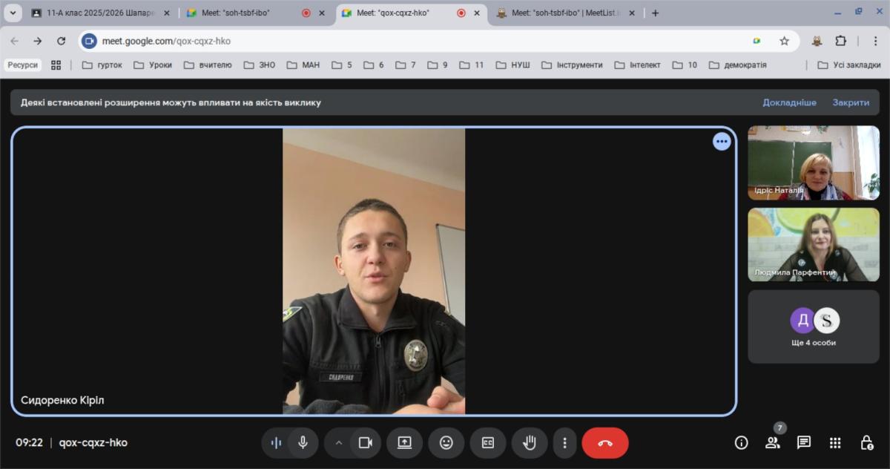This screenshot has height=469, width=890.
Task: Open the Уроки bookmarks folder
Action: 153,65
